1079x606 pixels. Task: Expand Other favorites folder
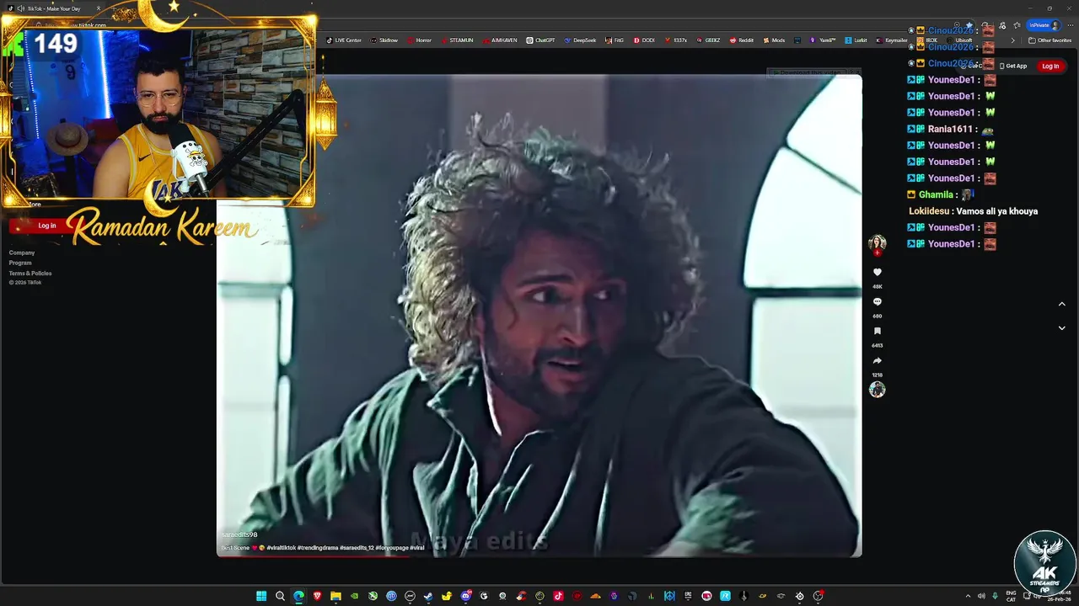1049,40
